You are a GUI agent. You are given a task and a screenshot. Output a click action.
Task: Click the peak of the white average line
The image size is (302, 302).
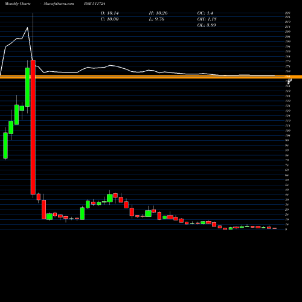tap(27, 28)
